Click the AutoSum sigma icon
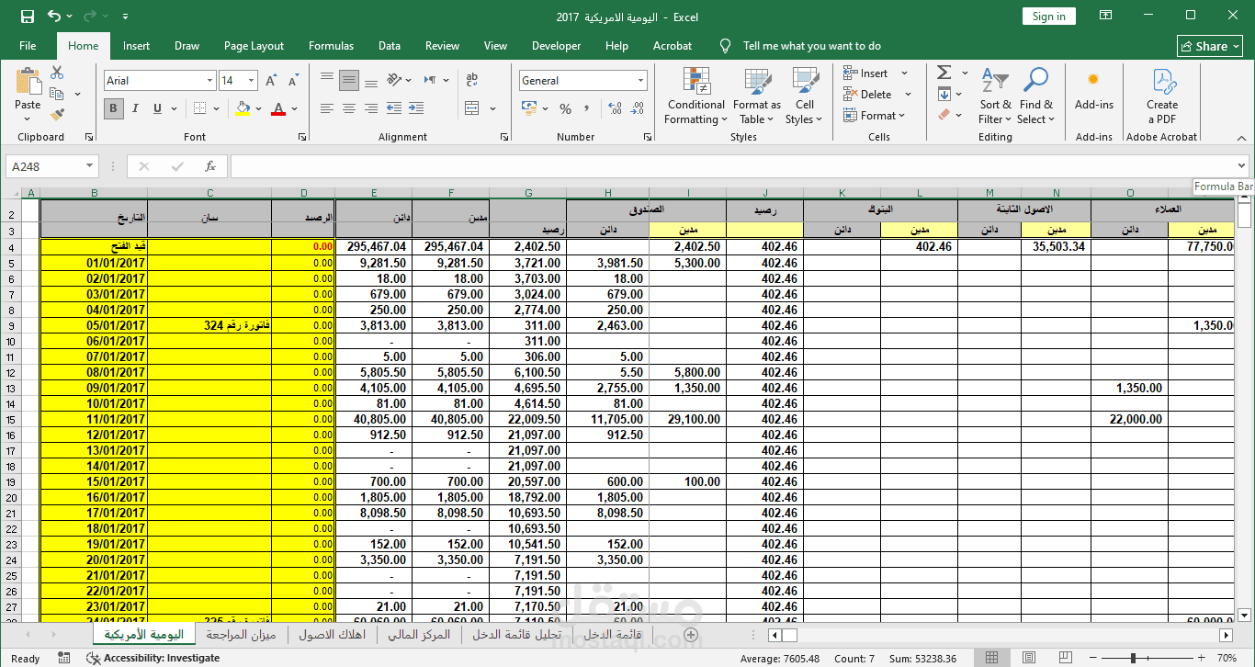This screenshot has height=667, width=1255. [944, 73]
